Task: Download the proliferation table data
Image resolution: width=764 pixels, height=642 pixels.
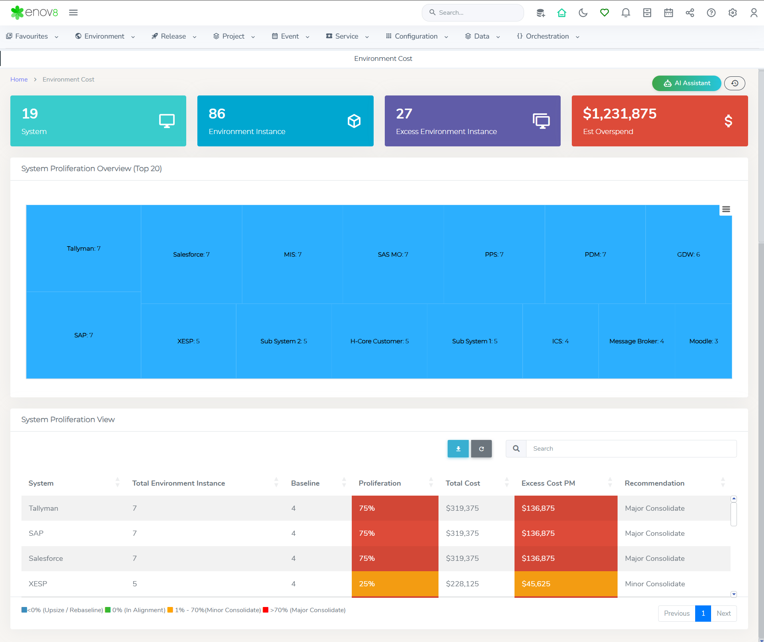Action: coord(458,449)
